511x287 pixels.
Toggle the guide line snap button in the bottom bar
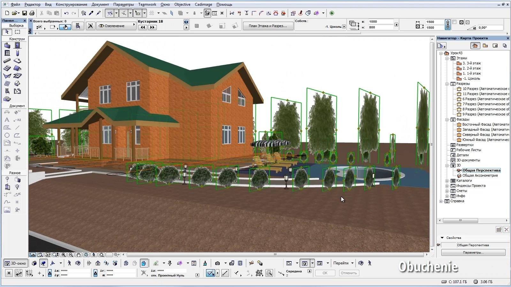click(210, 273)
